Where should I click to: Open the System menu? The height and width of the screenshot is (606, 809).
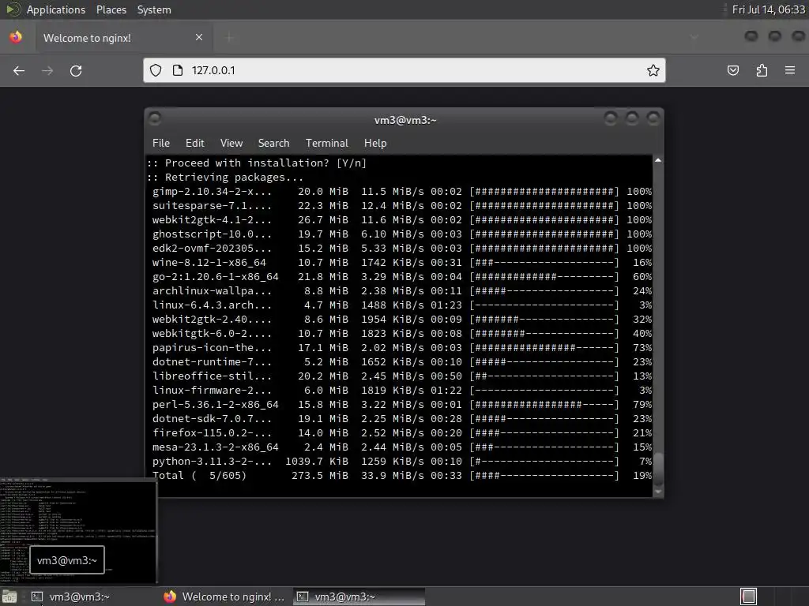(154, 9)
